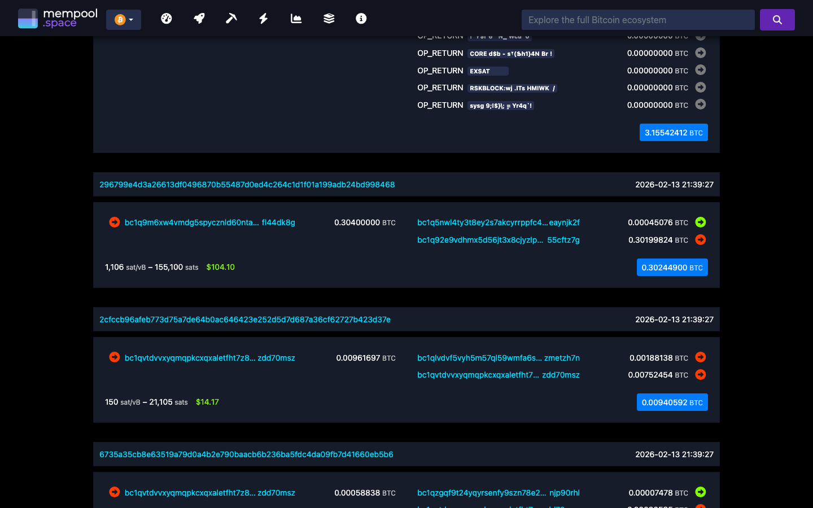Open transaction 6735a35cb8e63519 details
The image size is (813, 508).
point(246,454)
